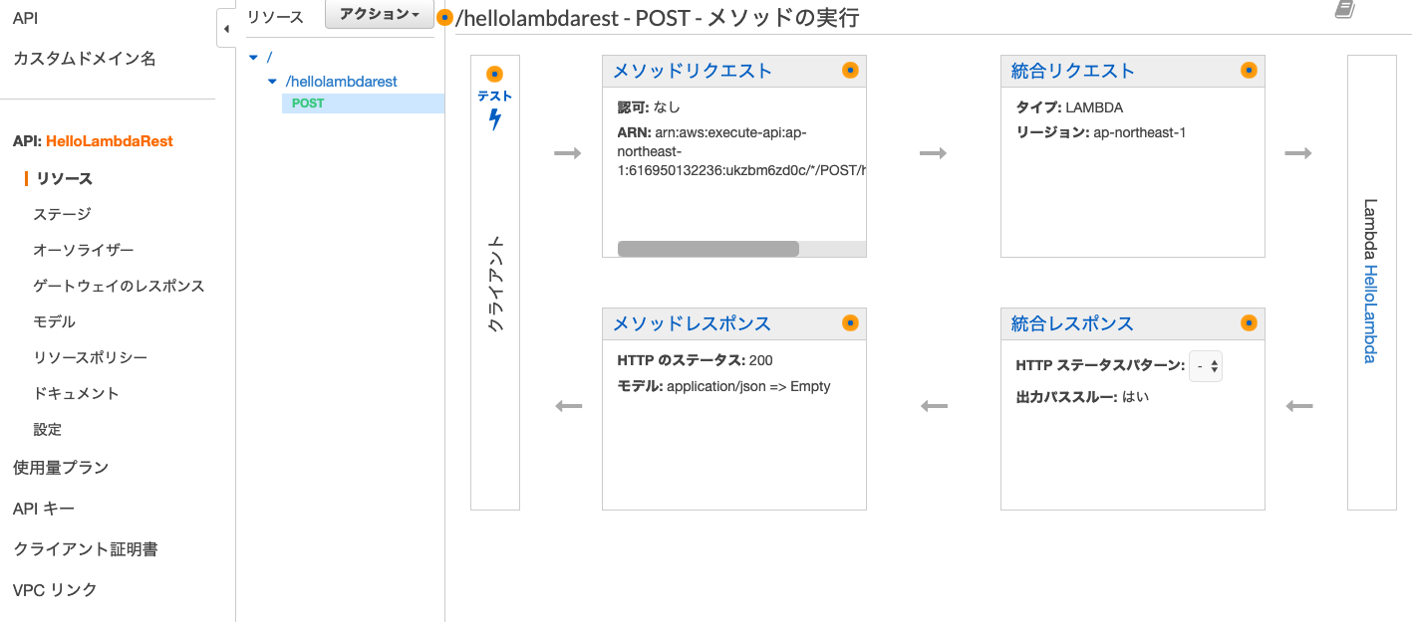Click the orange status dot on 統合レスポンス header
Viewport: 1413px width, 622px height.
(x=1250, y=322)
